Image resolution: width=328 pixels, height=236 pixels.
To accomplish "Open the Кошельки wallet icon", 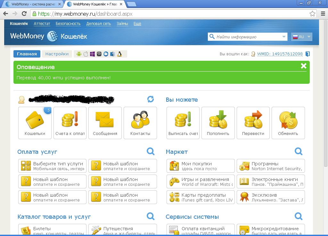I will pos(35,123).
